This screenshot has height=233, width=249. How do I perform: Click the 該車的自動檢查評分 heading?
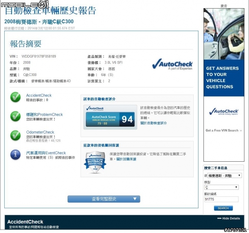click(100, 99)
